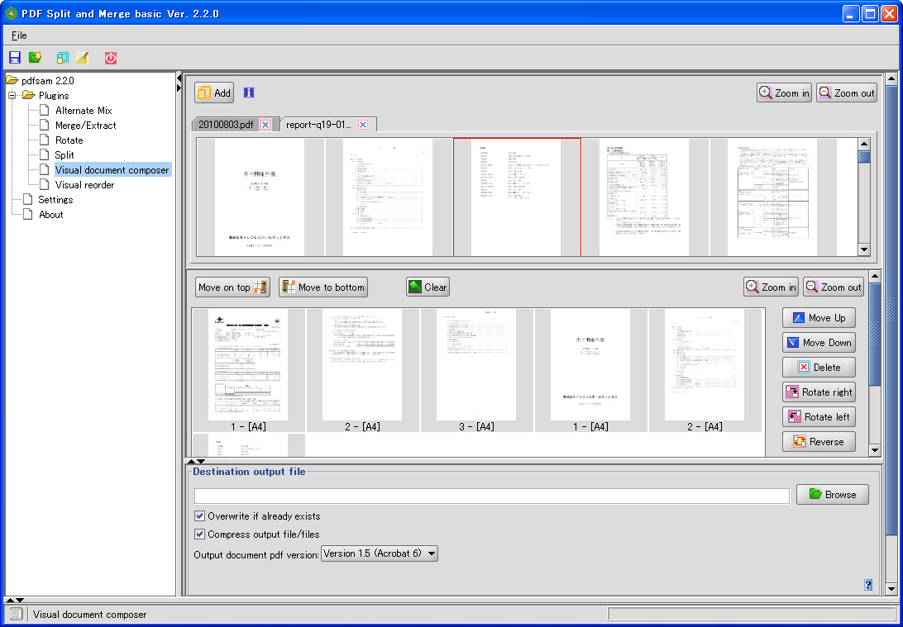
Task: Open plugin info via the blue i icon
Action: pyautogui.click(x=248, y=93)
